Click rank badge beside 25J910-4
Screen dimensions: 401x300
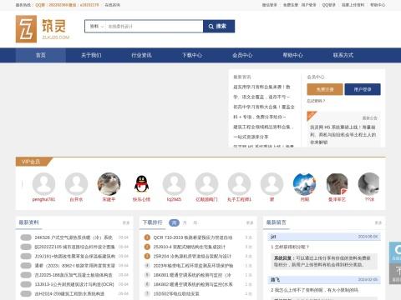click(147, 247)
